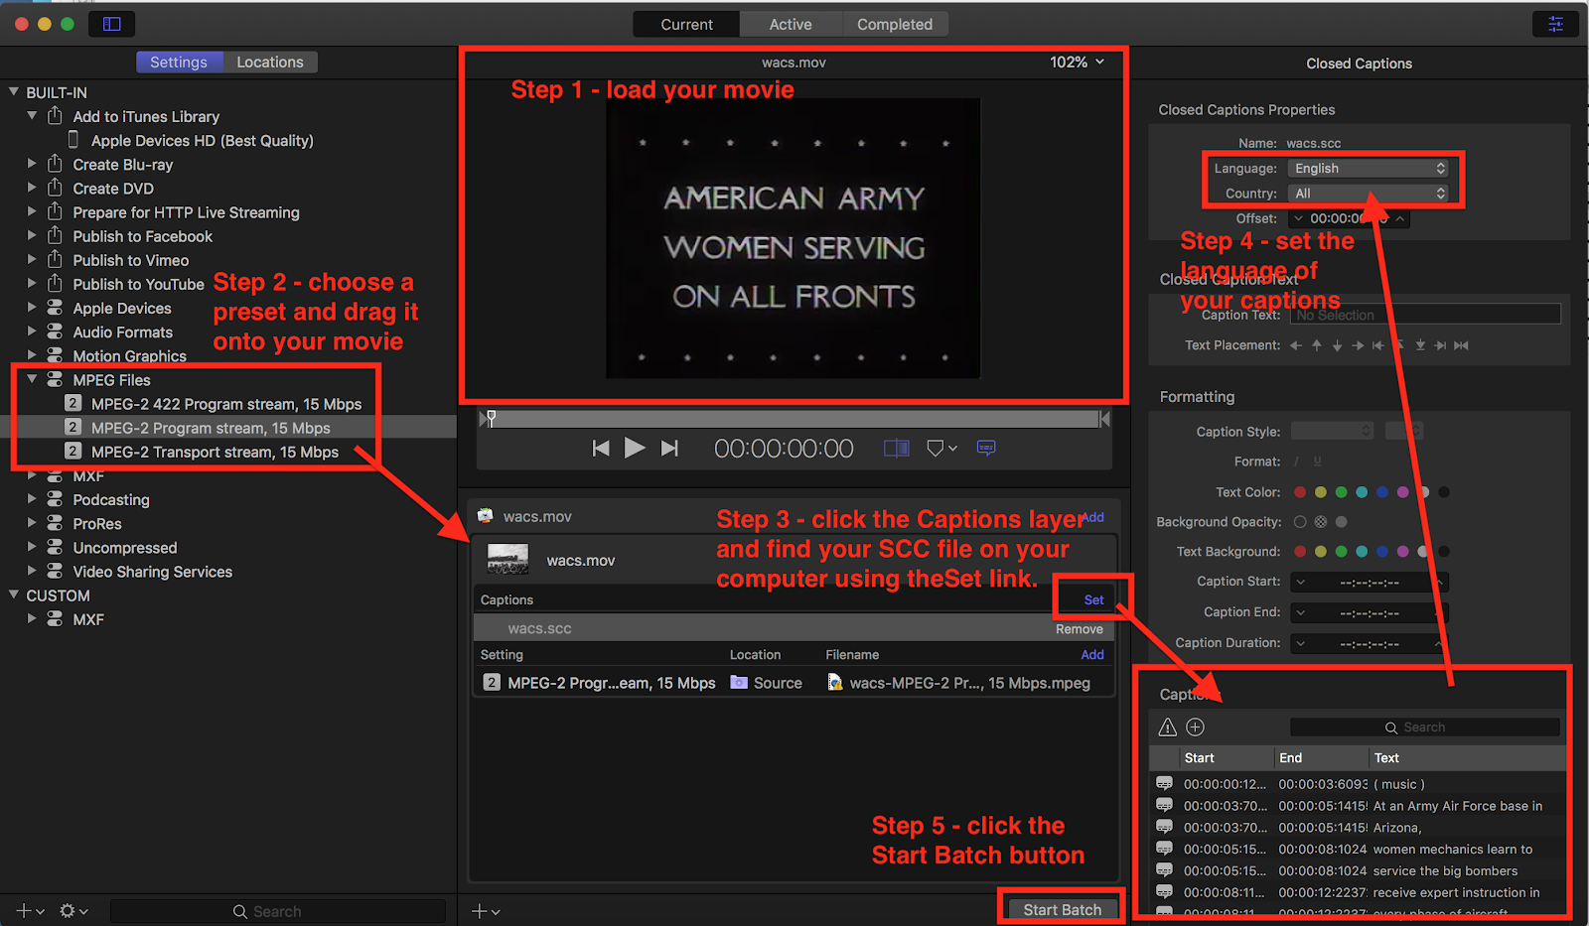The width and height of the screenshot is (1589, 926).
Task: Move caption text right with the right arrow
Action: 1358,345
